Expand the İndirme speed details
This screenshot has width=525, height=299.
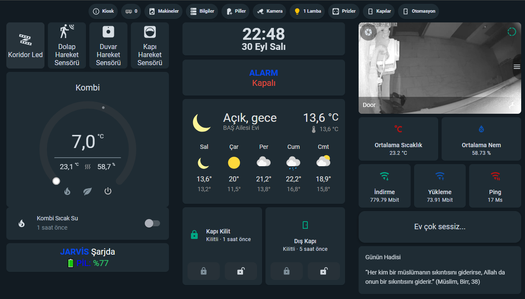pos(384,186)
